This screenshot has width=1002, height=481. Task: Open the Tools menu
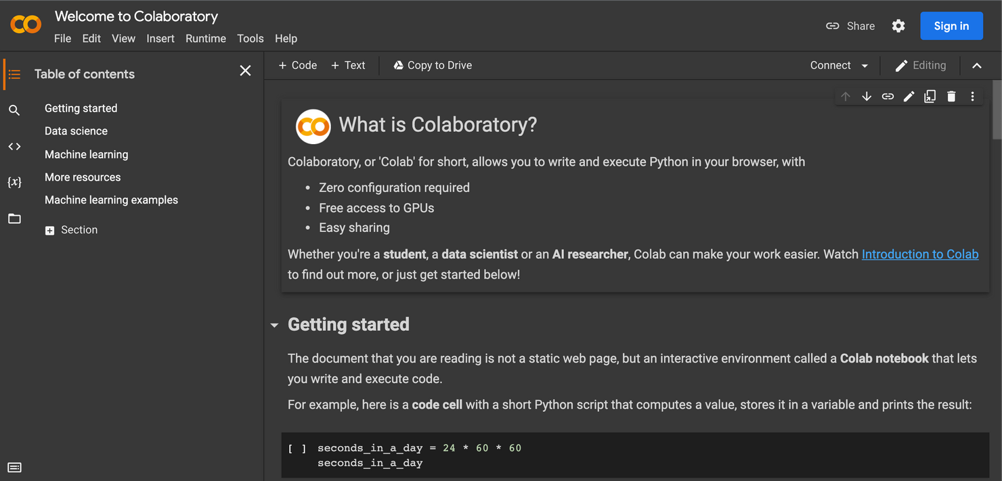[x=250, y=39]
